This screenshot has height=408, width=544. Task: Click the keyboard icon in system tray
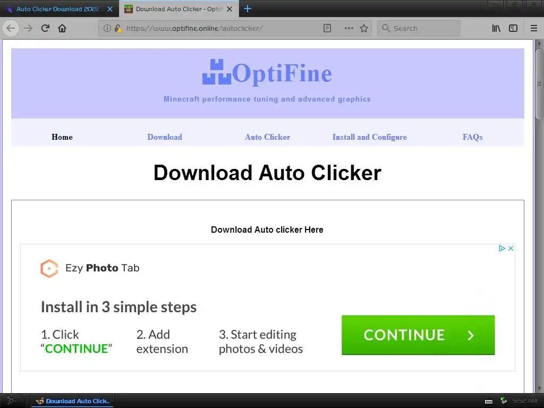click(x=489, y=402)
